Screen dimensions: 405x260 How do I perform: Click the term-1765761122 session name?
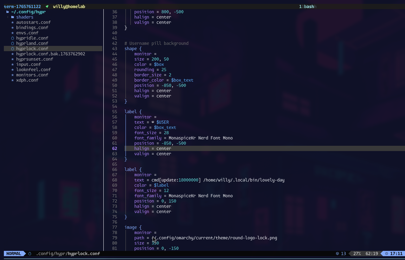(x=22, y=7)
